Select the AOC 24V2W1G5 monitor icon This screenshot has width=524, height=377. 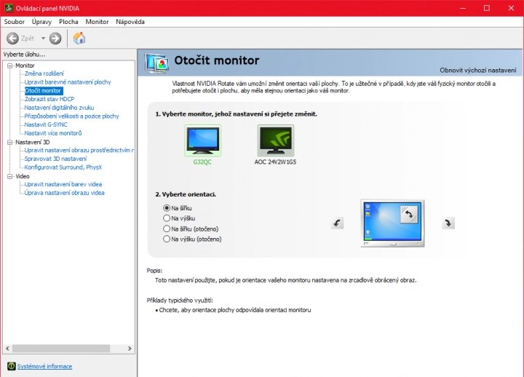[276, 140]
